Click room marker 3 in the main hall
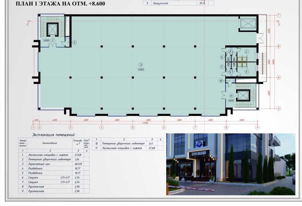The height and width of the screenshot is (206, 302). click(x=141, y=65)
